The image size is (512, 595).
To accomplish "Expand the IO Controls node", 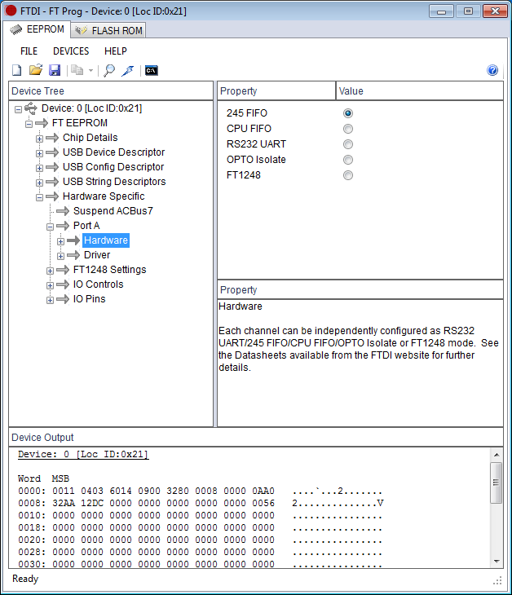I will pos(50,285).
